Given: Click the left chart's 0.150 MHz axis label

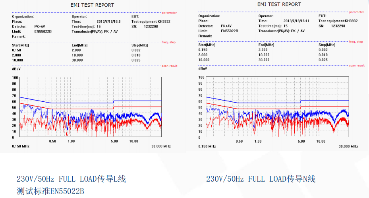Looking at the screenshot, I should point(21,146).
